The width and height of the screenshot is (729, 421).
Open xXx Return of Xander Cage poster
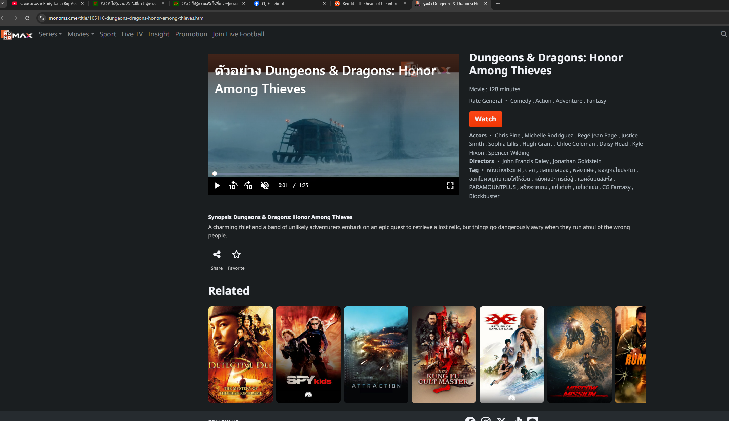[x=512, y=355]
